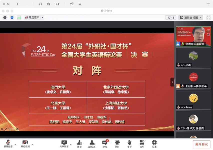
Task: Turn on camera with 开启视频
Action: [x=25, y=144]
